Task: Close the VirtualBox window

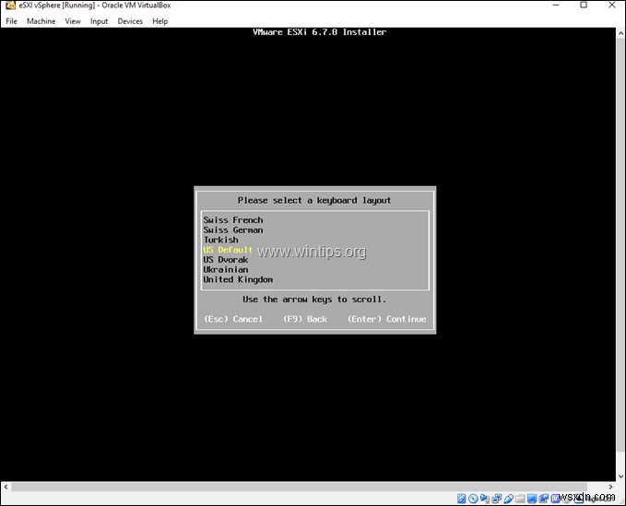Action: (612, 6)
